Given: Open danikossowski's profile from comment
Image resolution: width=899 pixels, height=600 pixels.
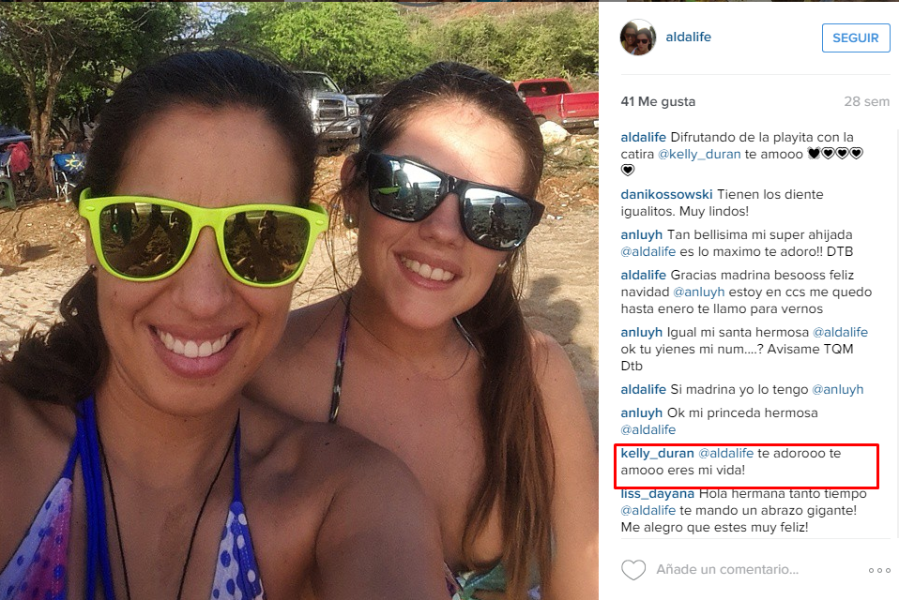Looking at the screenshot, I should [666, 194].
